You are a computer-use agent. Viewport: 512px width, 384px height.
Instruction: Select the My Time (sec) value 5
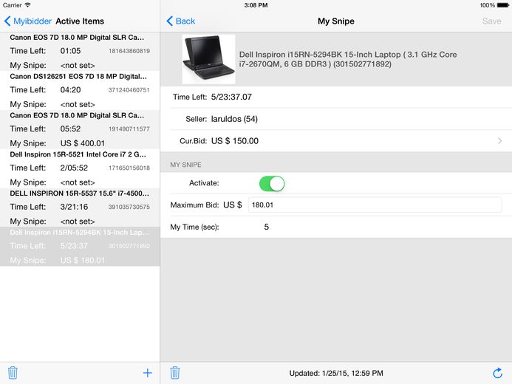(267, 227)
